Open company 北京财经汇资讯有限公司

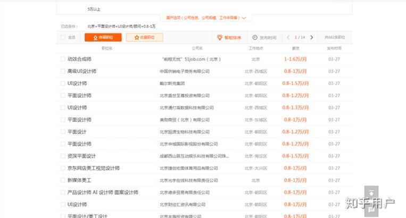[x=183, y=205]
